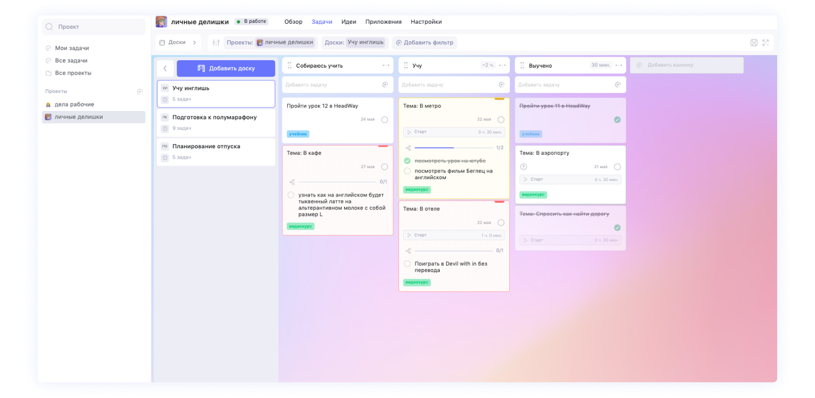Switch to the Обзор tab
The image size is (815, 398).
coord(293,22)
